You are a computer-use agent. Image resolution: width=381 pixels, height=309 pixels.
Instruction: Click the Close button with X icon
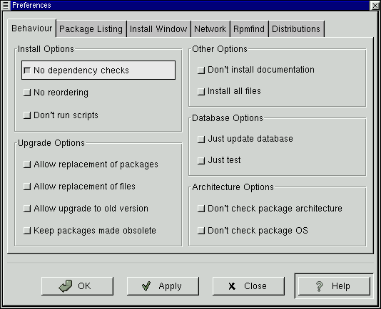pyautogui.click(x=248, y=286)
